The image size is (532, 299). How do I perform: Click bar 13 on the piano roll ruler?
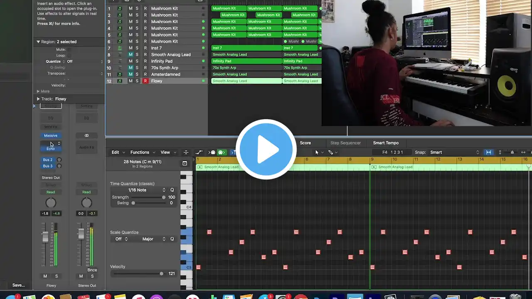tap(460, 159)
